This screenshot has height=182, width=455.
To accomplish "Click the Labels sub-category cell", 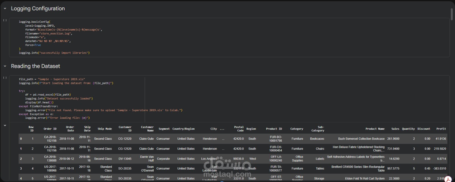I will 320,159.
